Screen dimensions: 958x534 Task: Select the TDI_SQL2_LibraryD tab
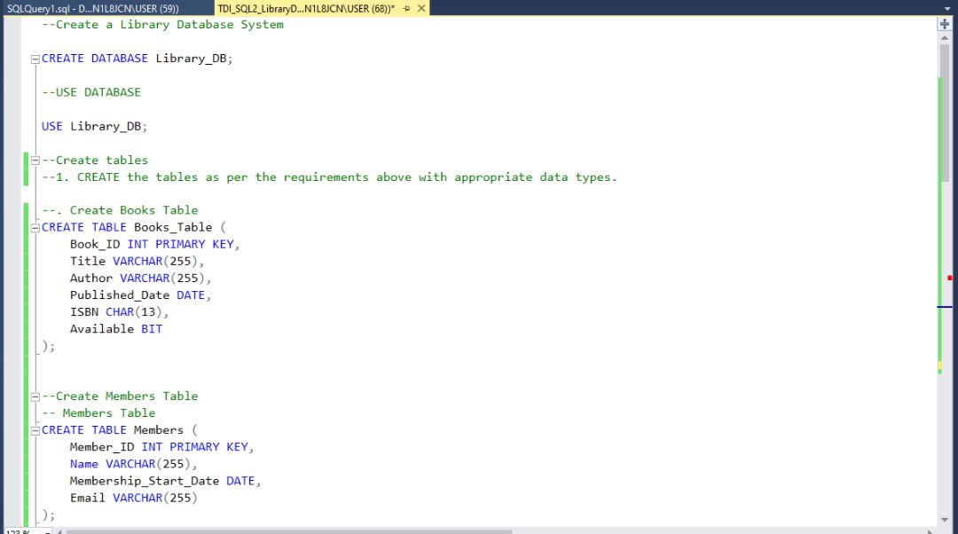(306, 9)
